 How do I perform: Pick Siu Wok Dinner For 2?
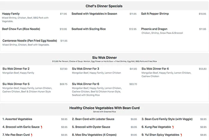click(x=16, y=69)
